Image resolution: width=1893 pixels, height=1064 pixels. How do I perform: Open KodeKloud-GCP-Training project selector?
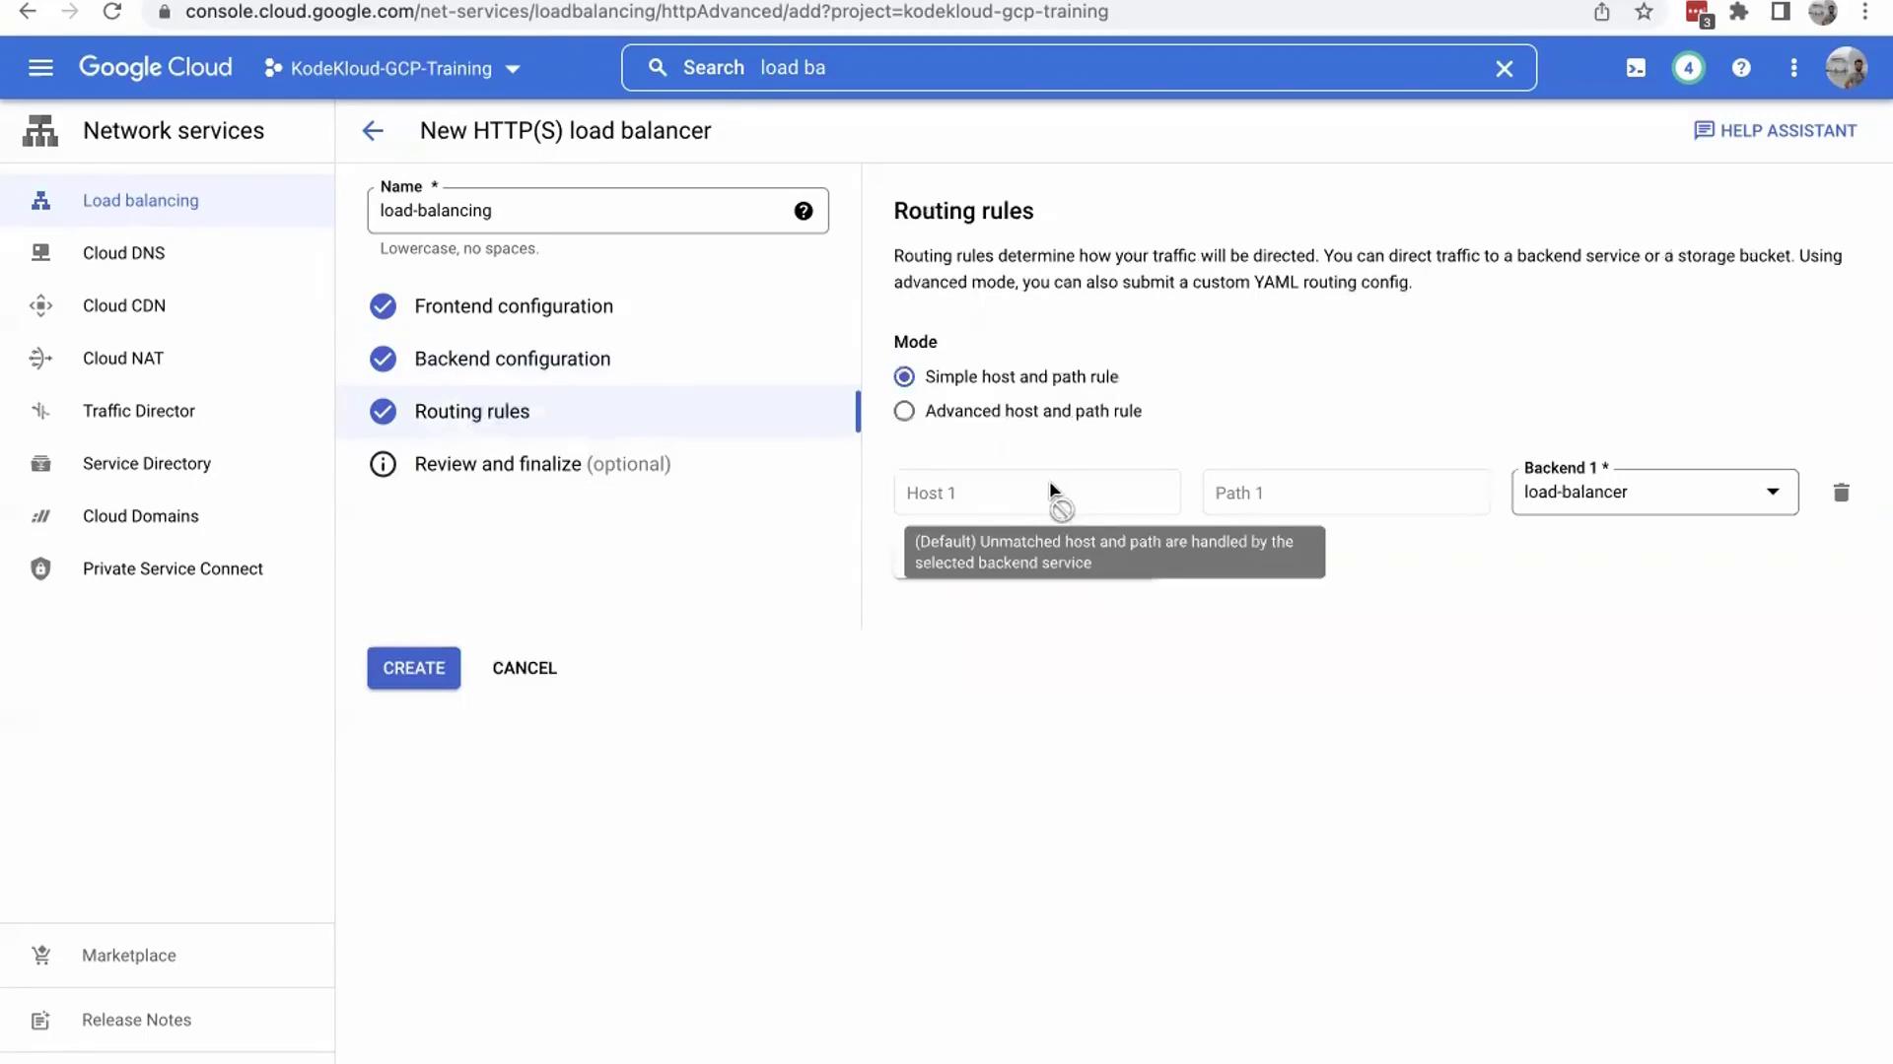point(392,69)
